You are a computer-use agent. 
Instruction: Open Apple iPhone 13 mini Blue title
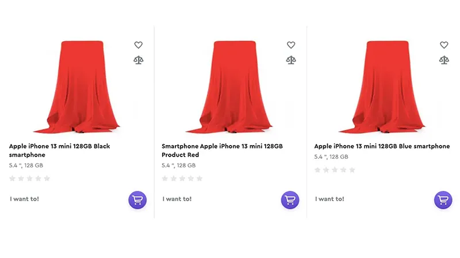382,146
